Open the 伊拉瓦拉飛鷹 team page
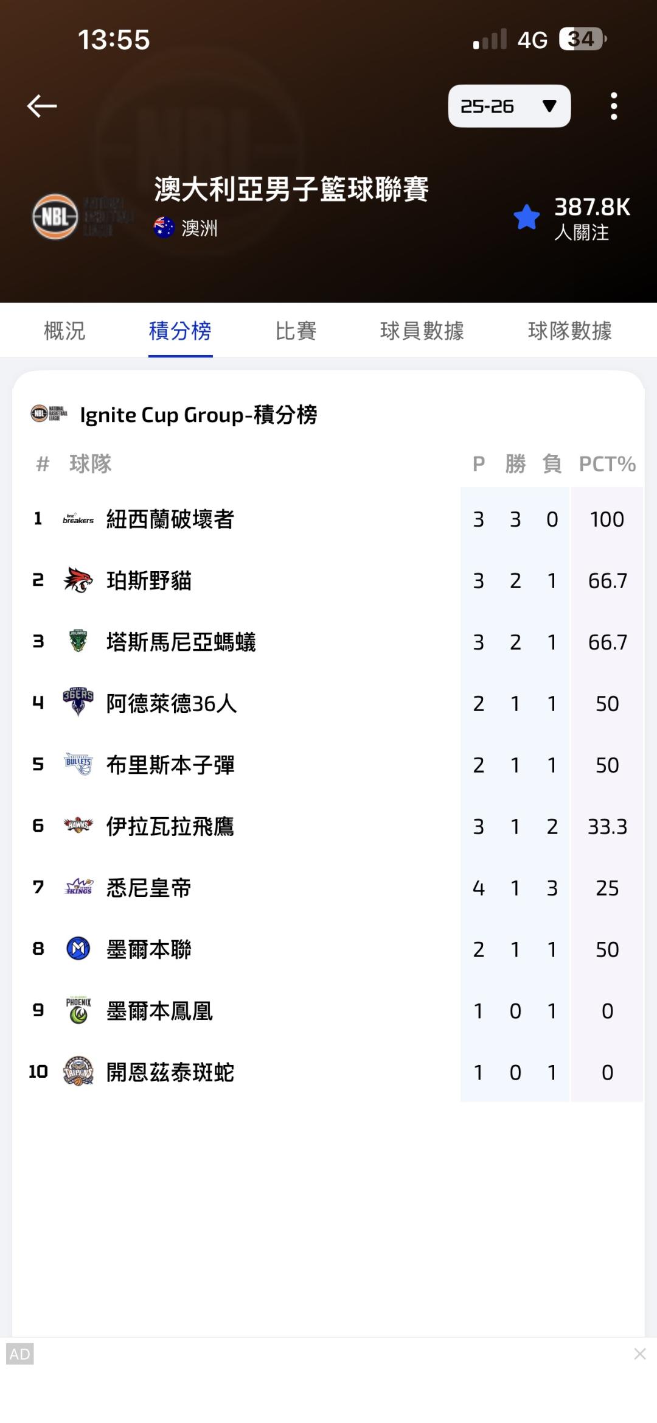Screen dimensions: 657x1423 coord(170,826)
